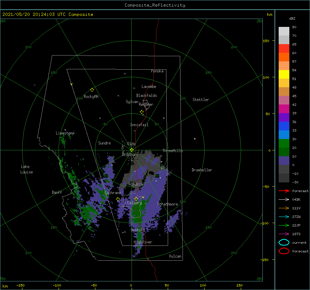
Task: Click the Composite_Reflectivity title
Action: point(155,5)
